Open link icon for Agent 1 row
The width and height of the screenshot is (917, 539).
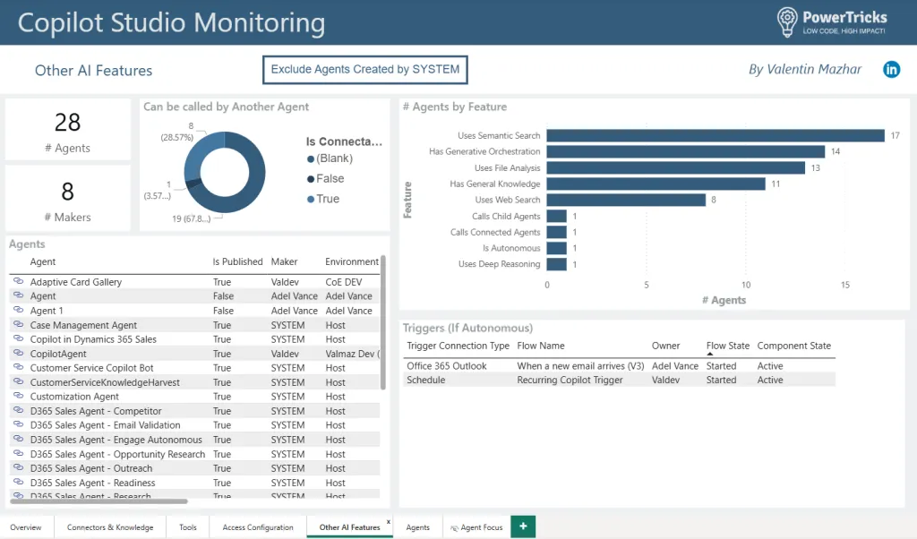(18, 310)
